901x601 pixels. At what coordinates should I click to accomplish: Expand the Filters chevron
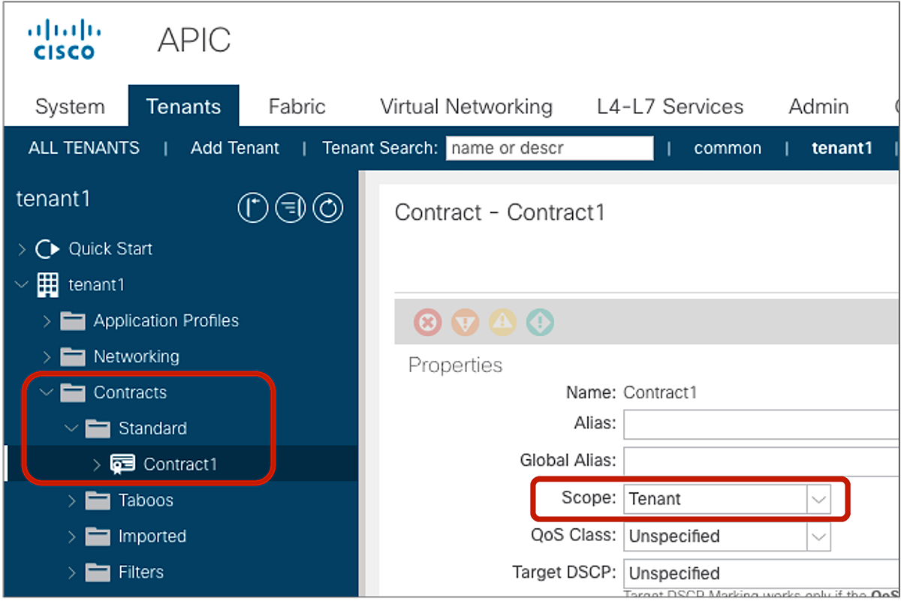71,572
